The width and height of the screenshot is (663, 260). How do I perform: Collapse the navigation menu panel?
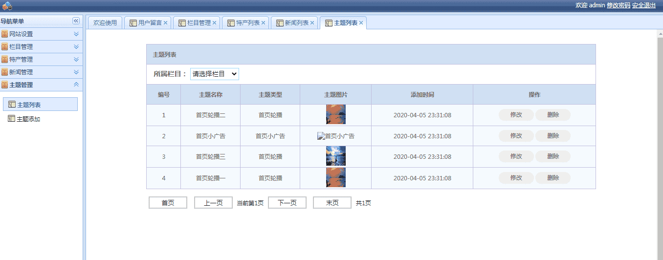click(76, 21)
